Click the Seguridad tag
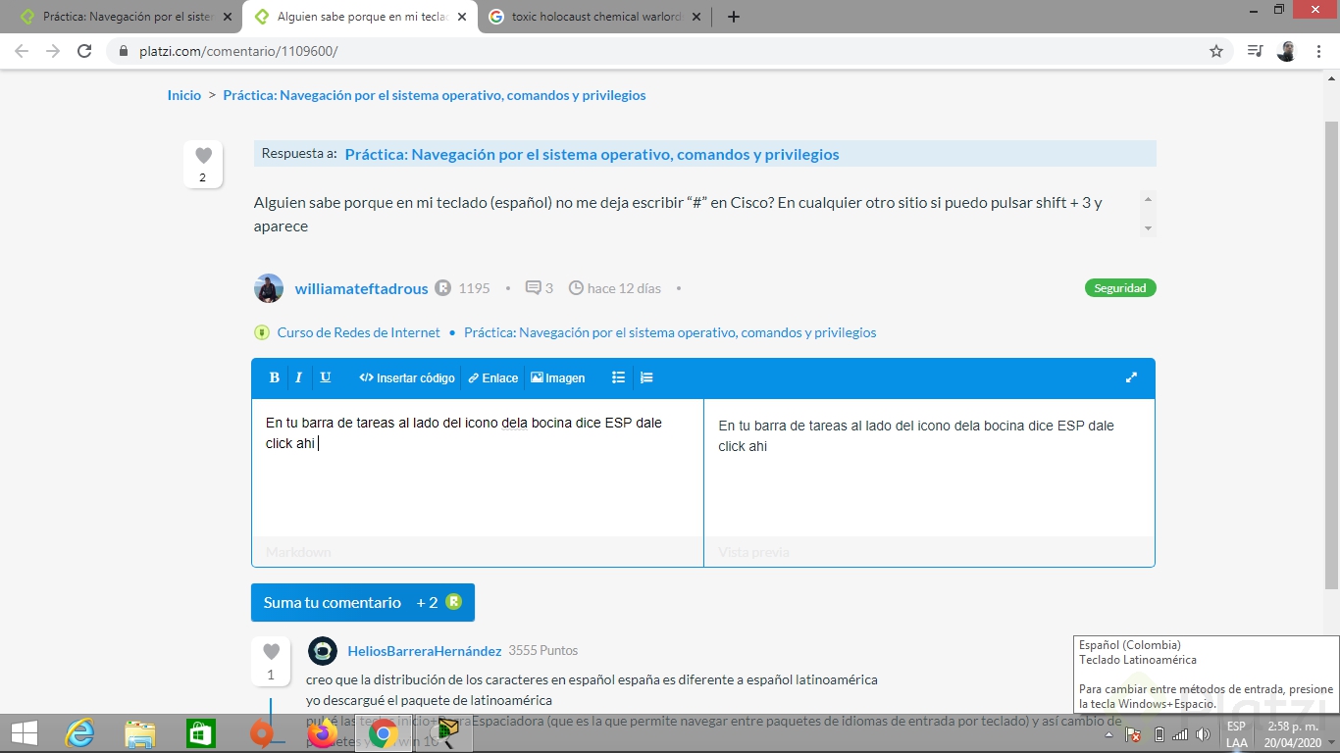The height and width of the screenshot is (753, 1340). coord(1120,288)
